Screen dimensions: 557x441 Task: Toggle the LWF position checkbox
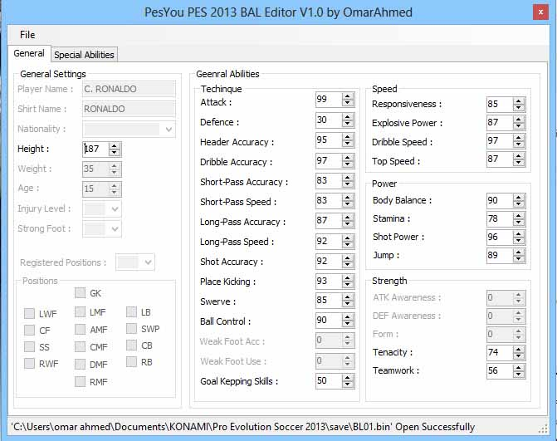point(30,313)
